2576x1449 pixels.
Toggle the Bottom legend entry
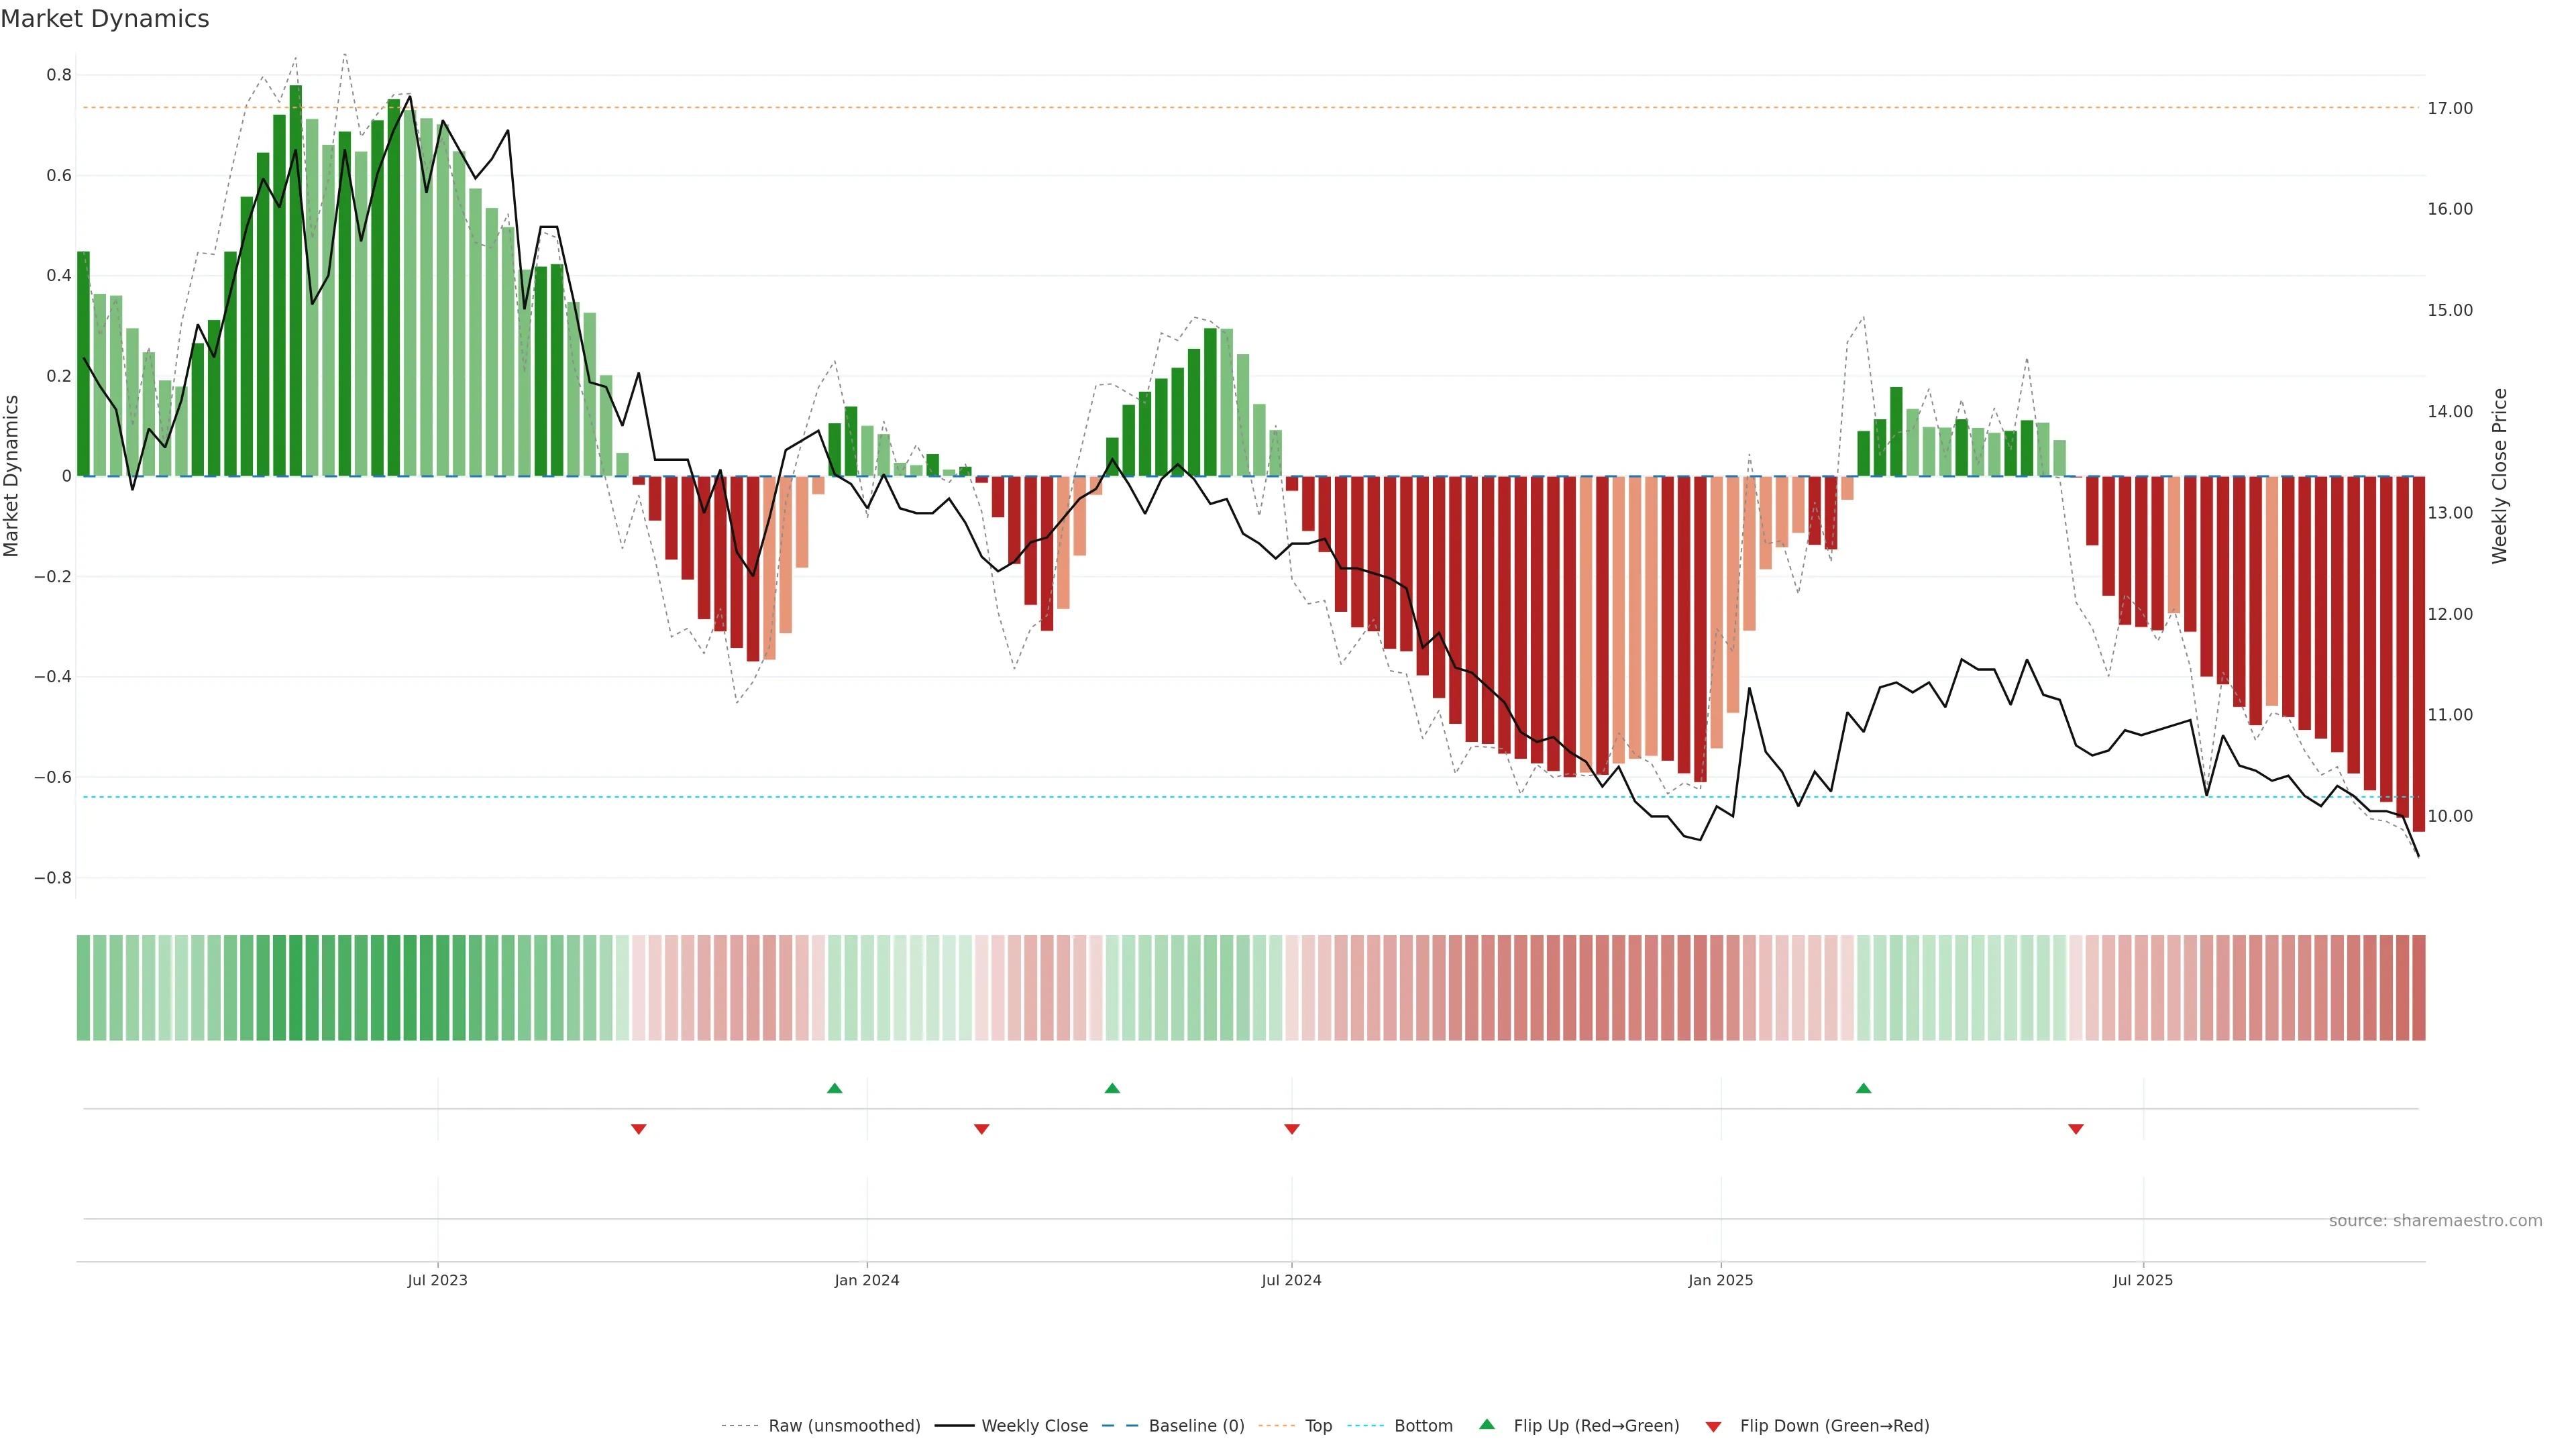pyautogui.click(x=1423, y=1426)
